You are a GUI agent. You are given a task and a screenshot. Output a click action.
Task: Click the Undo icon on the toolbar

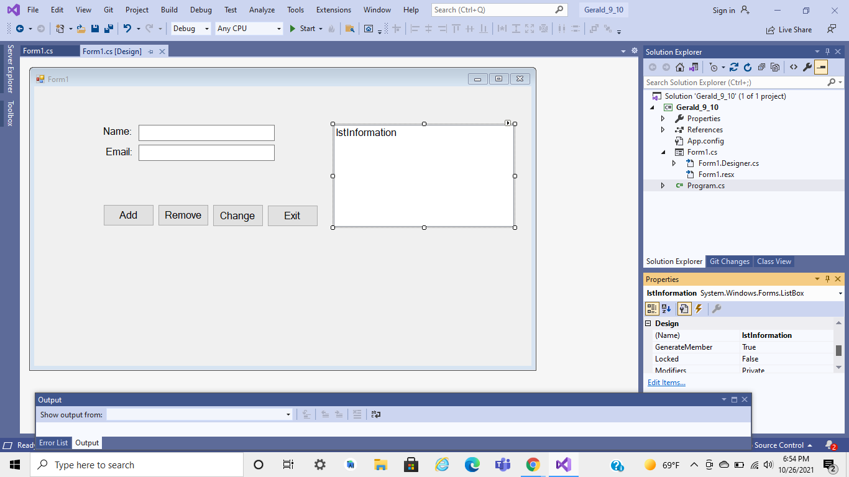pyautogui.click(x=126, y=28)
